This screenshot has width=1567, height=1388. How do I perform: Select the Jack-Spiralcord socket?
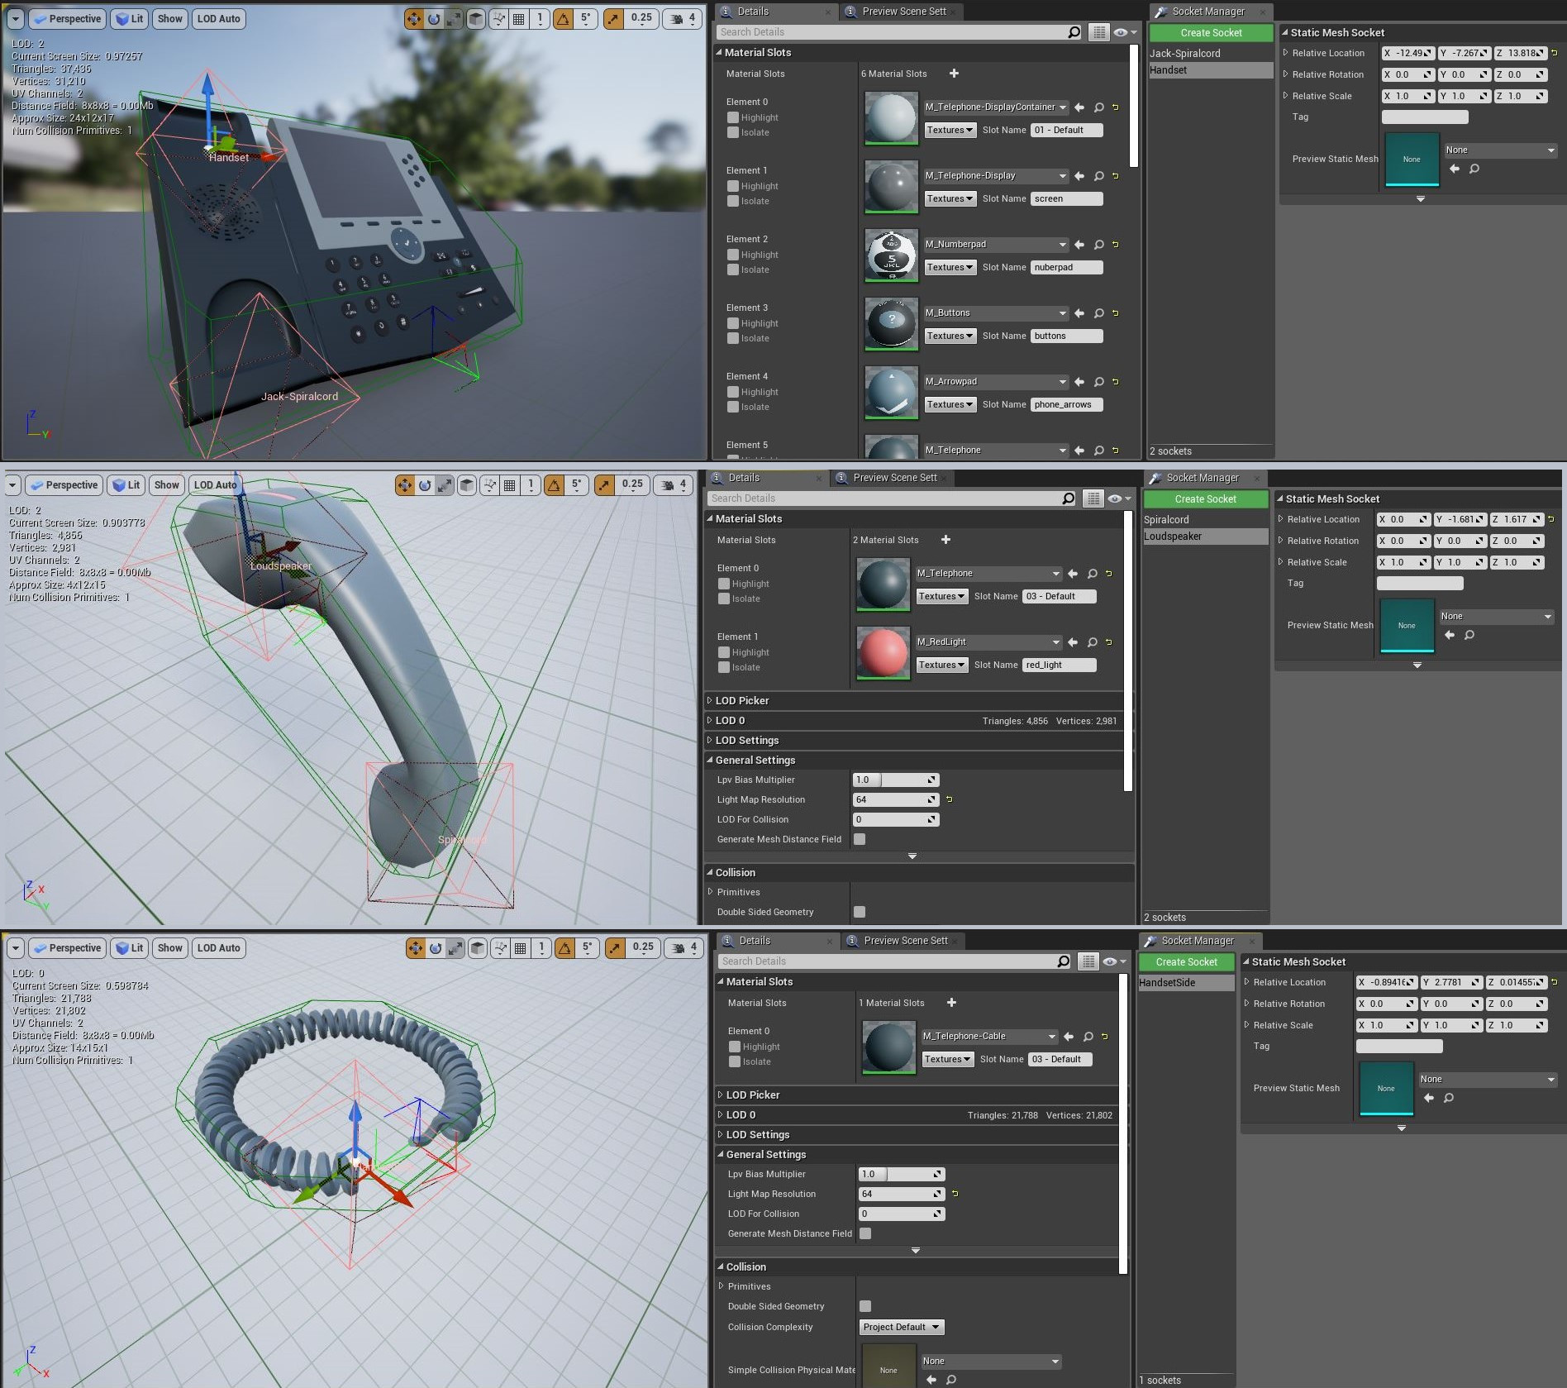click(1211, 54)
